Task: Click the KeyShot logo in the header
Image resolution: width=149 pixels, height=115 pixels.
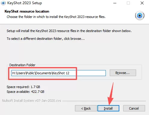Action: [x=140, y=16]
